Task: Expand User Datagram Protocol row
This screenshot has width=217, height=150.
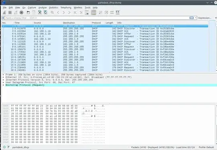Action: tap(3, 82)
